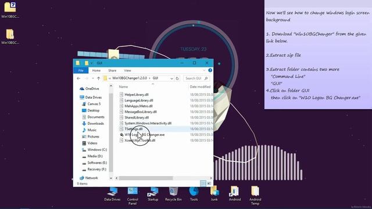Viewport: 372px width, 209px height.
Task: Select SharedLibrary.dll file
Action: (137, 117)
